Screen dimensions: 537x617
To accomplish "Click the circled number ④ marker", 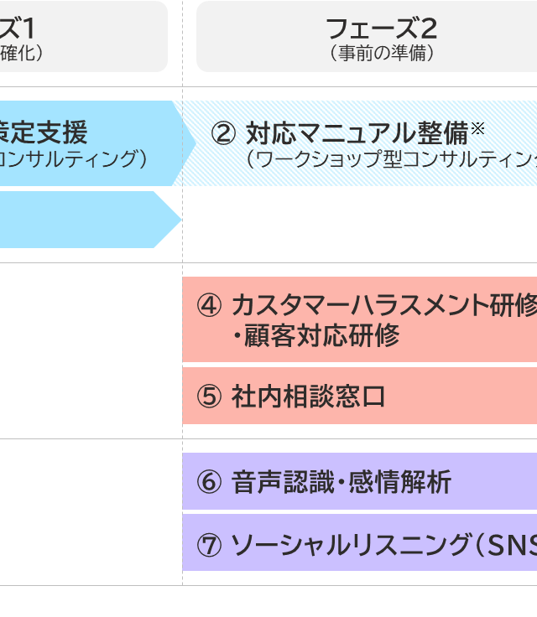I will point(208,305).
